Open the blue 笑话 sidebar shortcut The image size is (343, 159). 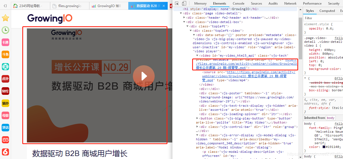tap(5, 128)
